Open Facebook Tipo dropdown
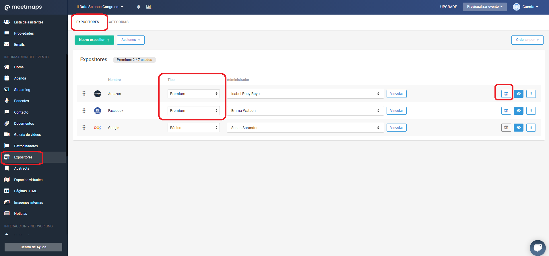This screenshot has width=549, height=256. [x=193, y=111]
